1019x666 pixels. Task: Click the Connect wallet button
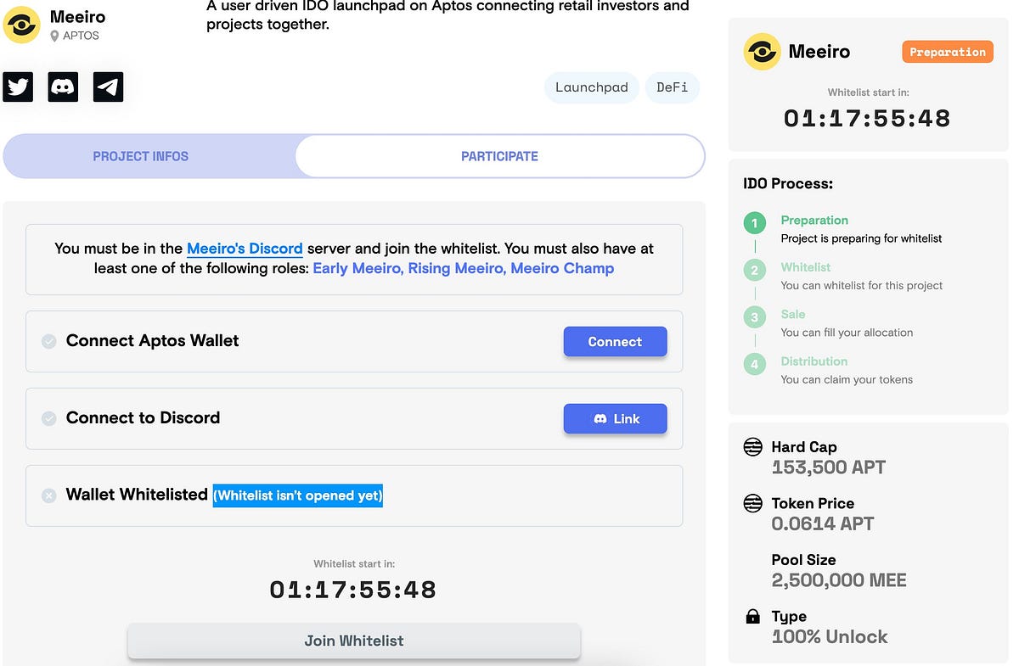point(615,341)
